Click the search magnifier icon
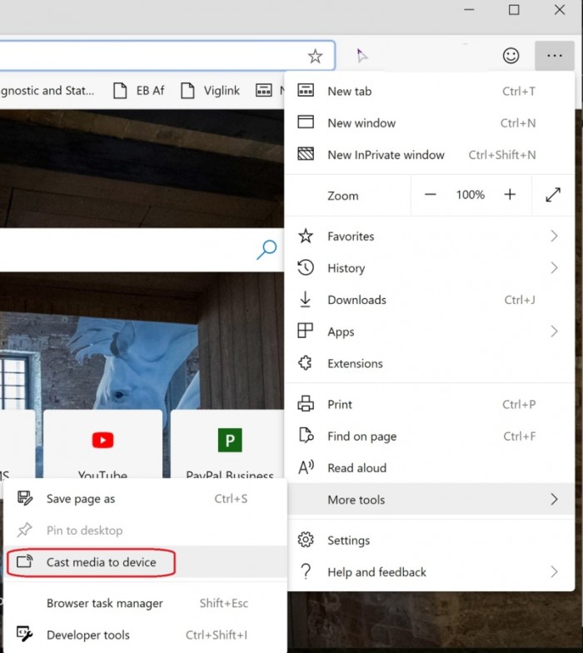This screenshot has width=583, height=653. tap(267, 249)
